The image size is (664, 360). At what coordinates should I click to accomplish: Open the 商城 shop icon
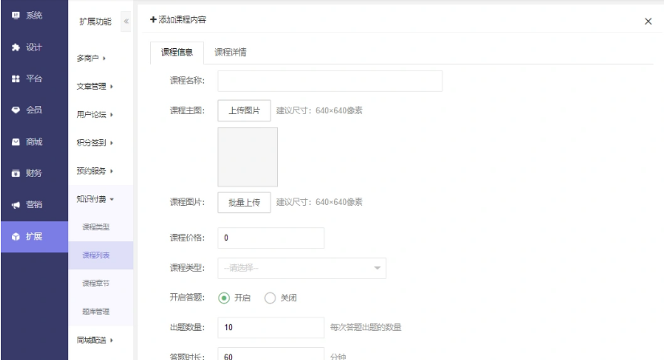coord(16,141)
